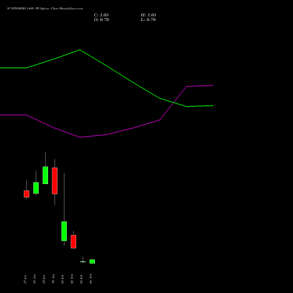Screen dimensions: 293x293
Task: Select the open value O: 0.70
Action: [x=101, y=20]
